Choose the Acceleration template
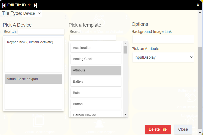Viewport: 203px width, 135px height. (x=96, y=48)
